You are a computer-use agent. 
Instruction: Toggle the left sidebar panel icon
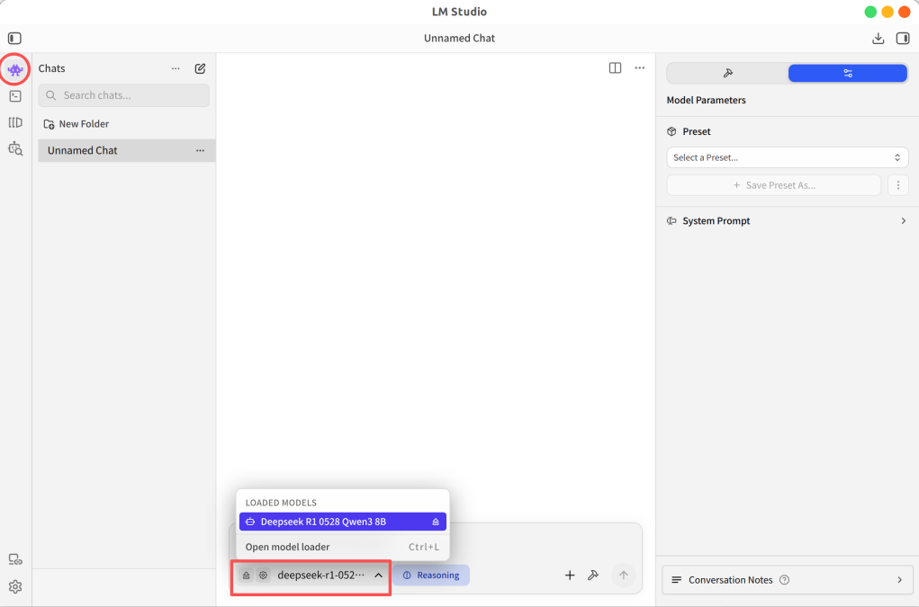click(x=14, y=39)
